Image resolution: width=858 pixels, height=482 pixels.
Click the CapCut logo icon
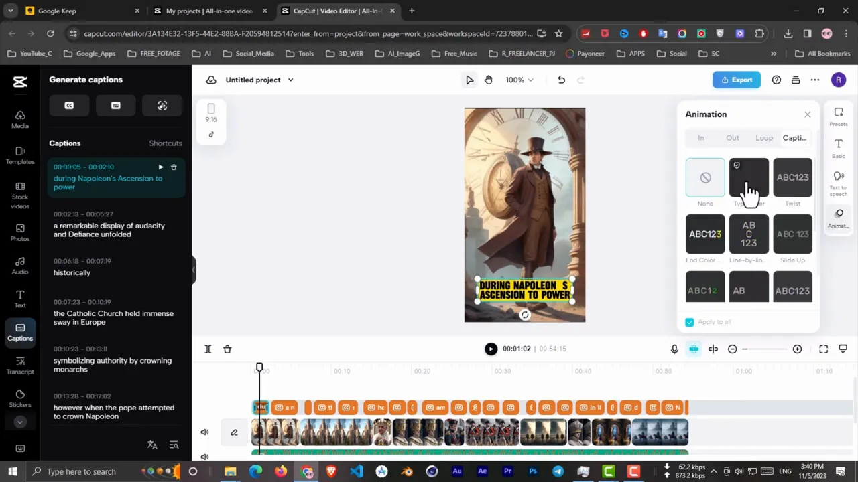[20, 82]
